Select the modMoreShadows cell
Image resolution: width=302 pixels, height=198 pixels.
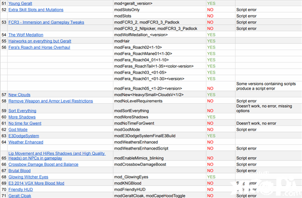tap(160, 117)
